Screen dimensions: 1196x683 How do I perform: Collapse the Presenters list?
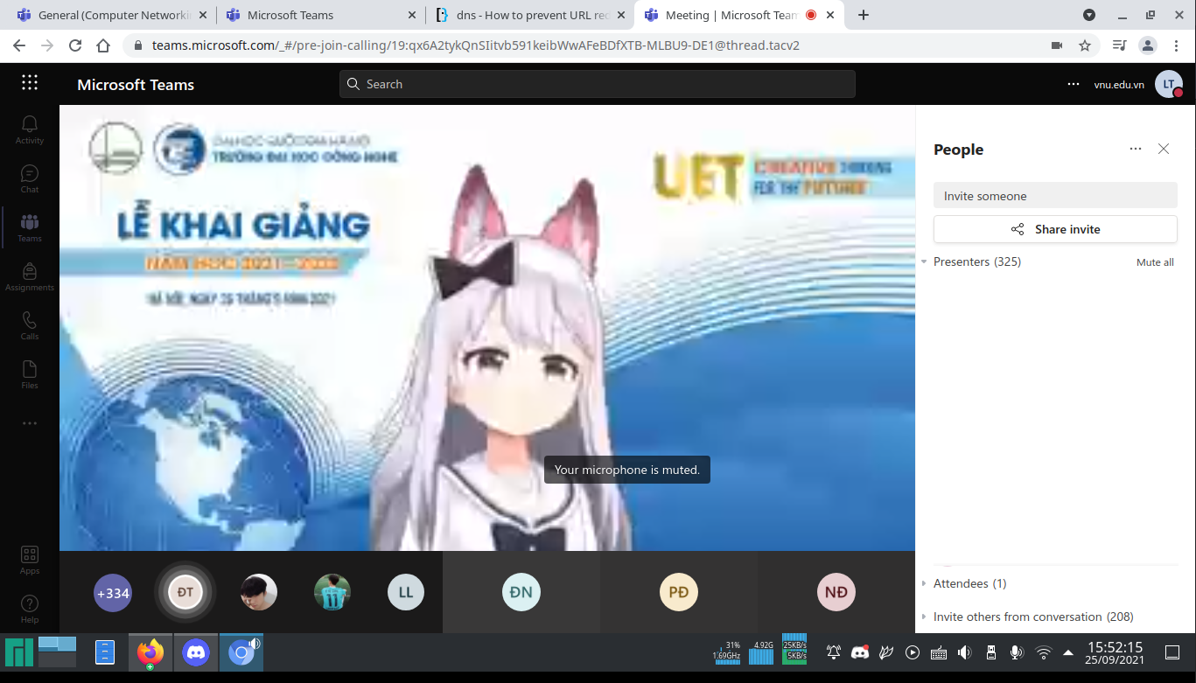[x=924, y=262]
